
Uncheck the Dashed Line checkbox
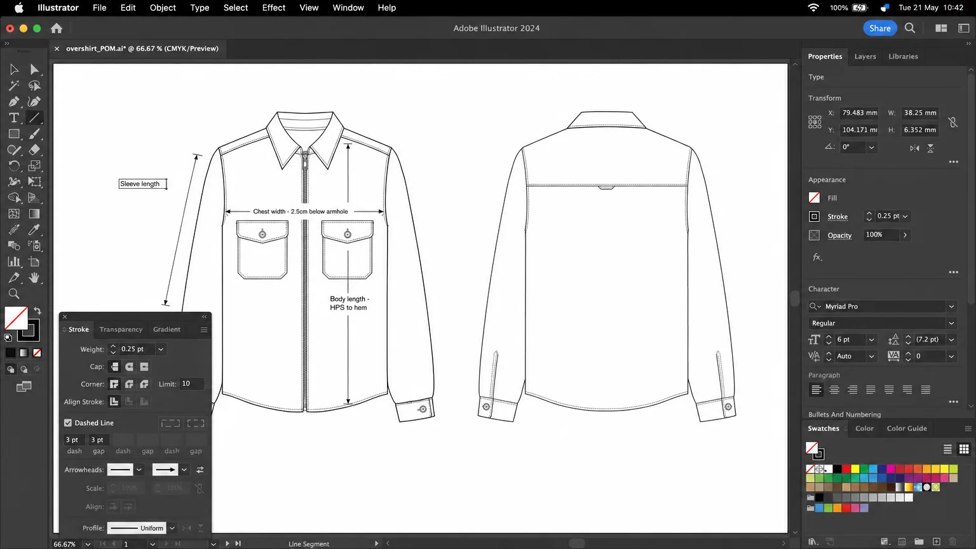pyautogui.click(x=68, y=423)
